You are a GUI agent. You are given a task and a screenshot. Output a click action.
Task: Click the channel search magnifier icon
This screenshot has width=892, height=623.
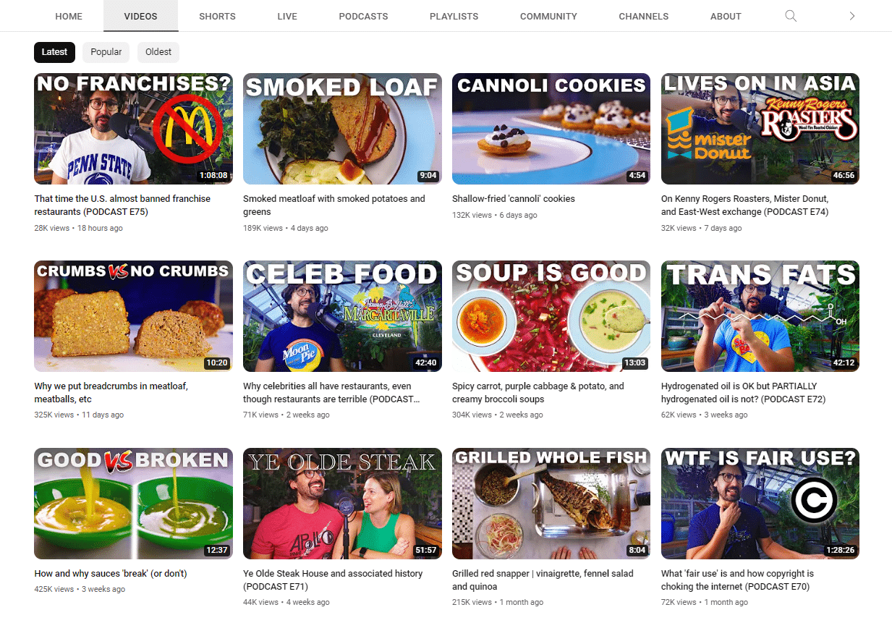pyautogui.click(x=791, y=16)
